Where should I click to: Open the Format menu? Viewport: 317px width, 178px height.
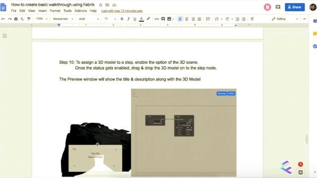coord(55,11)
